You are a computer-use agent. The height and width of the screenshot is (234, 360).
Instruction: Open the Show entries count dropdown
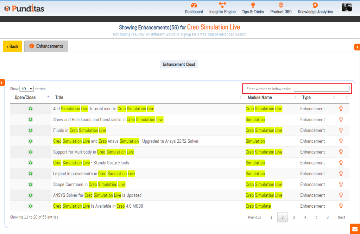click(27, 89)
